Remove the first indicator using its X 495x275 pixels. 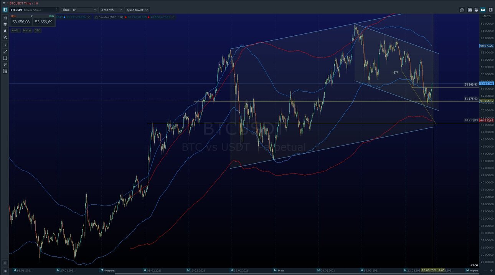point(89,17)
